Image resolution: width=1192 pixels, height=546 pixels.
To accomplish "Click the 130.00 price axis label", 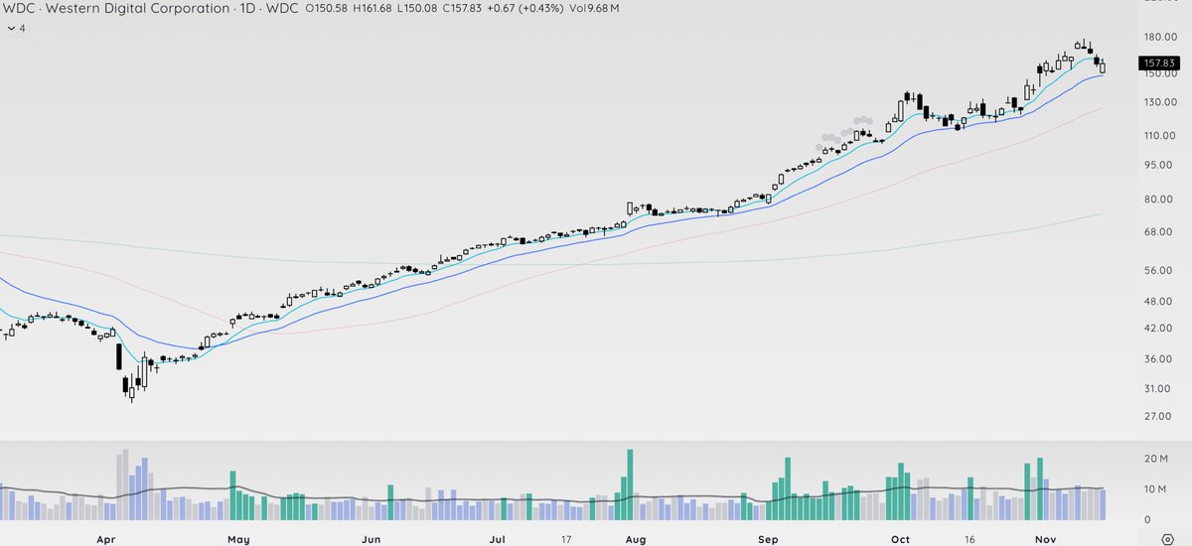I will pyautogui.click(x=1160, y=102).
